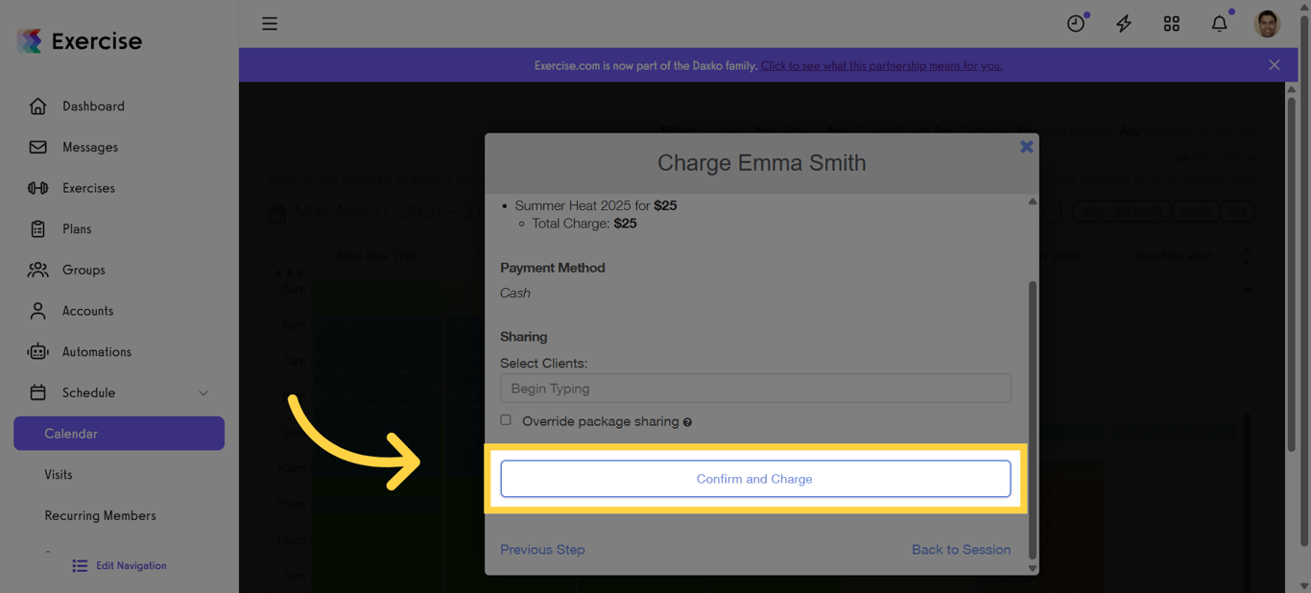Image resolution: width=1311 pixels, height=593 pixels.
Task: Open the profile avatar menu
Action: click(x=1266, y=23)
